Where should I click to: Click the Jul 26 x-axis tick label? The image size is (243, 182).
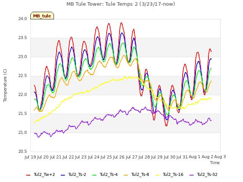[x=119, y=157]
